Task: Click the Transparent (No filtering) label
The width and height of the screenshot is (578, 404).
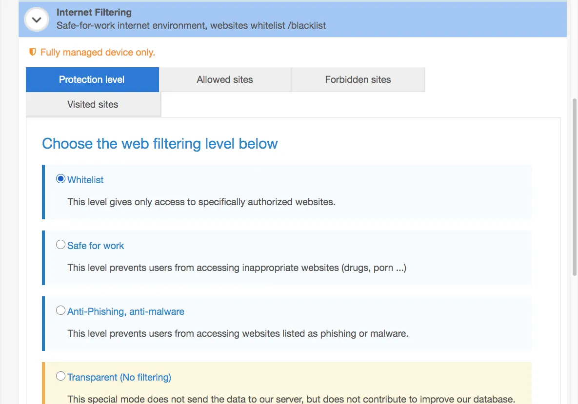Action: (x=119, y=378)
